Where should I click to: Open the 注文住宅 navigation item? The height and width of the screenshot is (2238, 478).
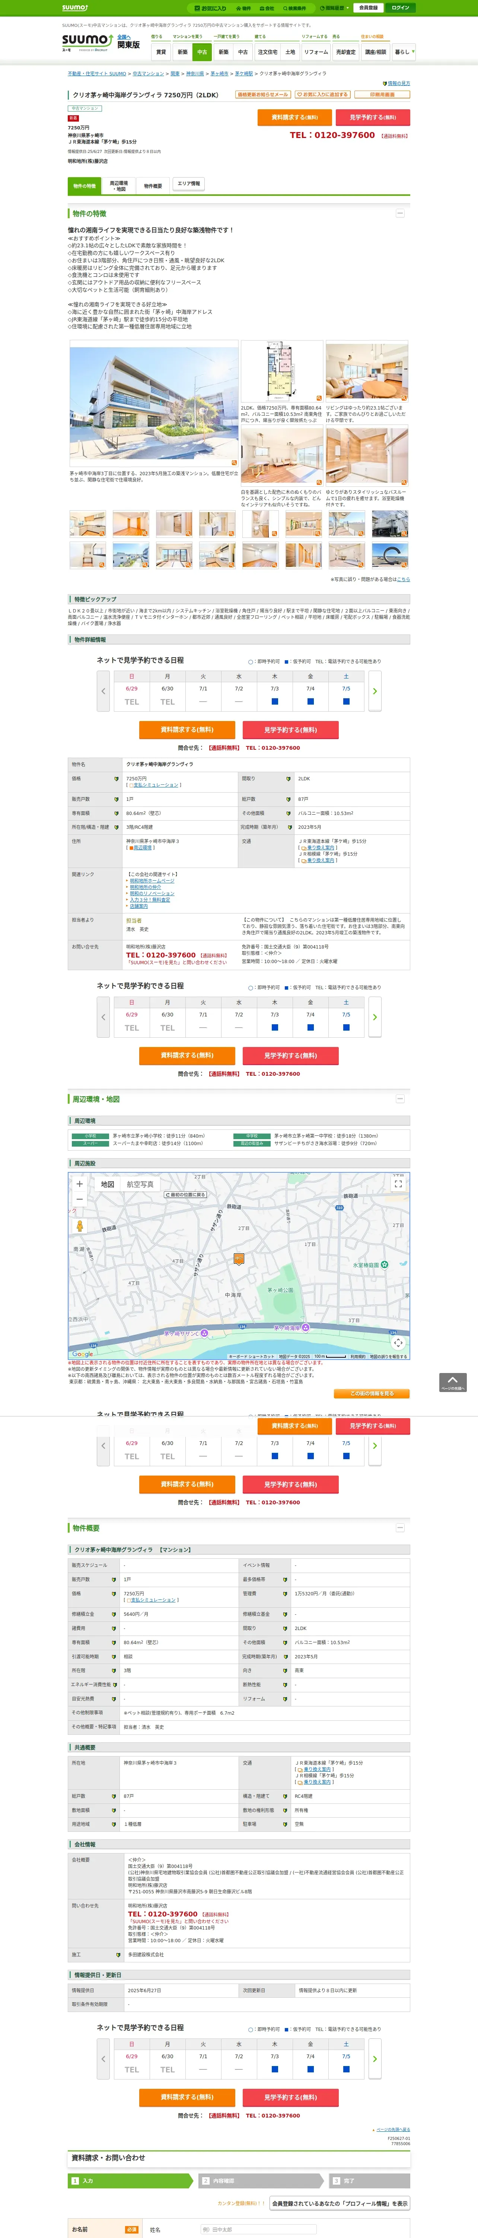click(267, 52)
